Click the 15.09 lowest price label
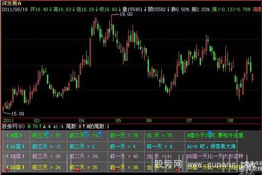The width and height of the screenshot is (262, 175). (x=18, y=114)
